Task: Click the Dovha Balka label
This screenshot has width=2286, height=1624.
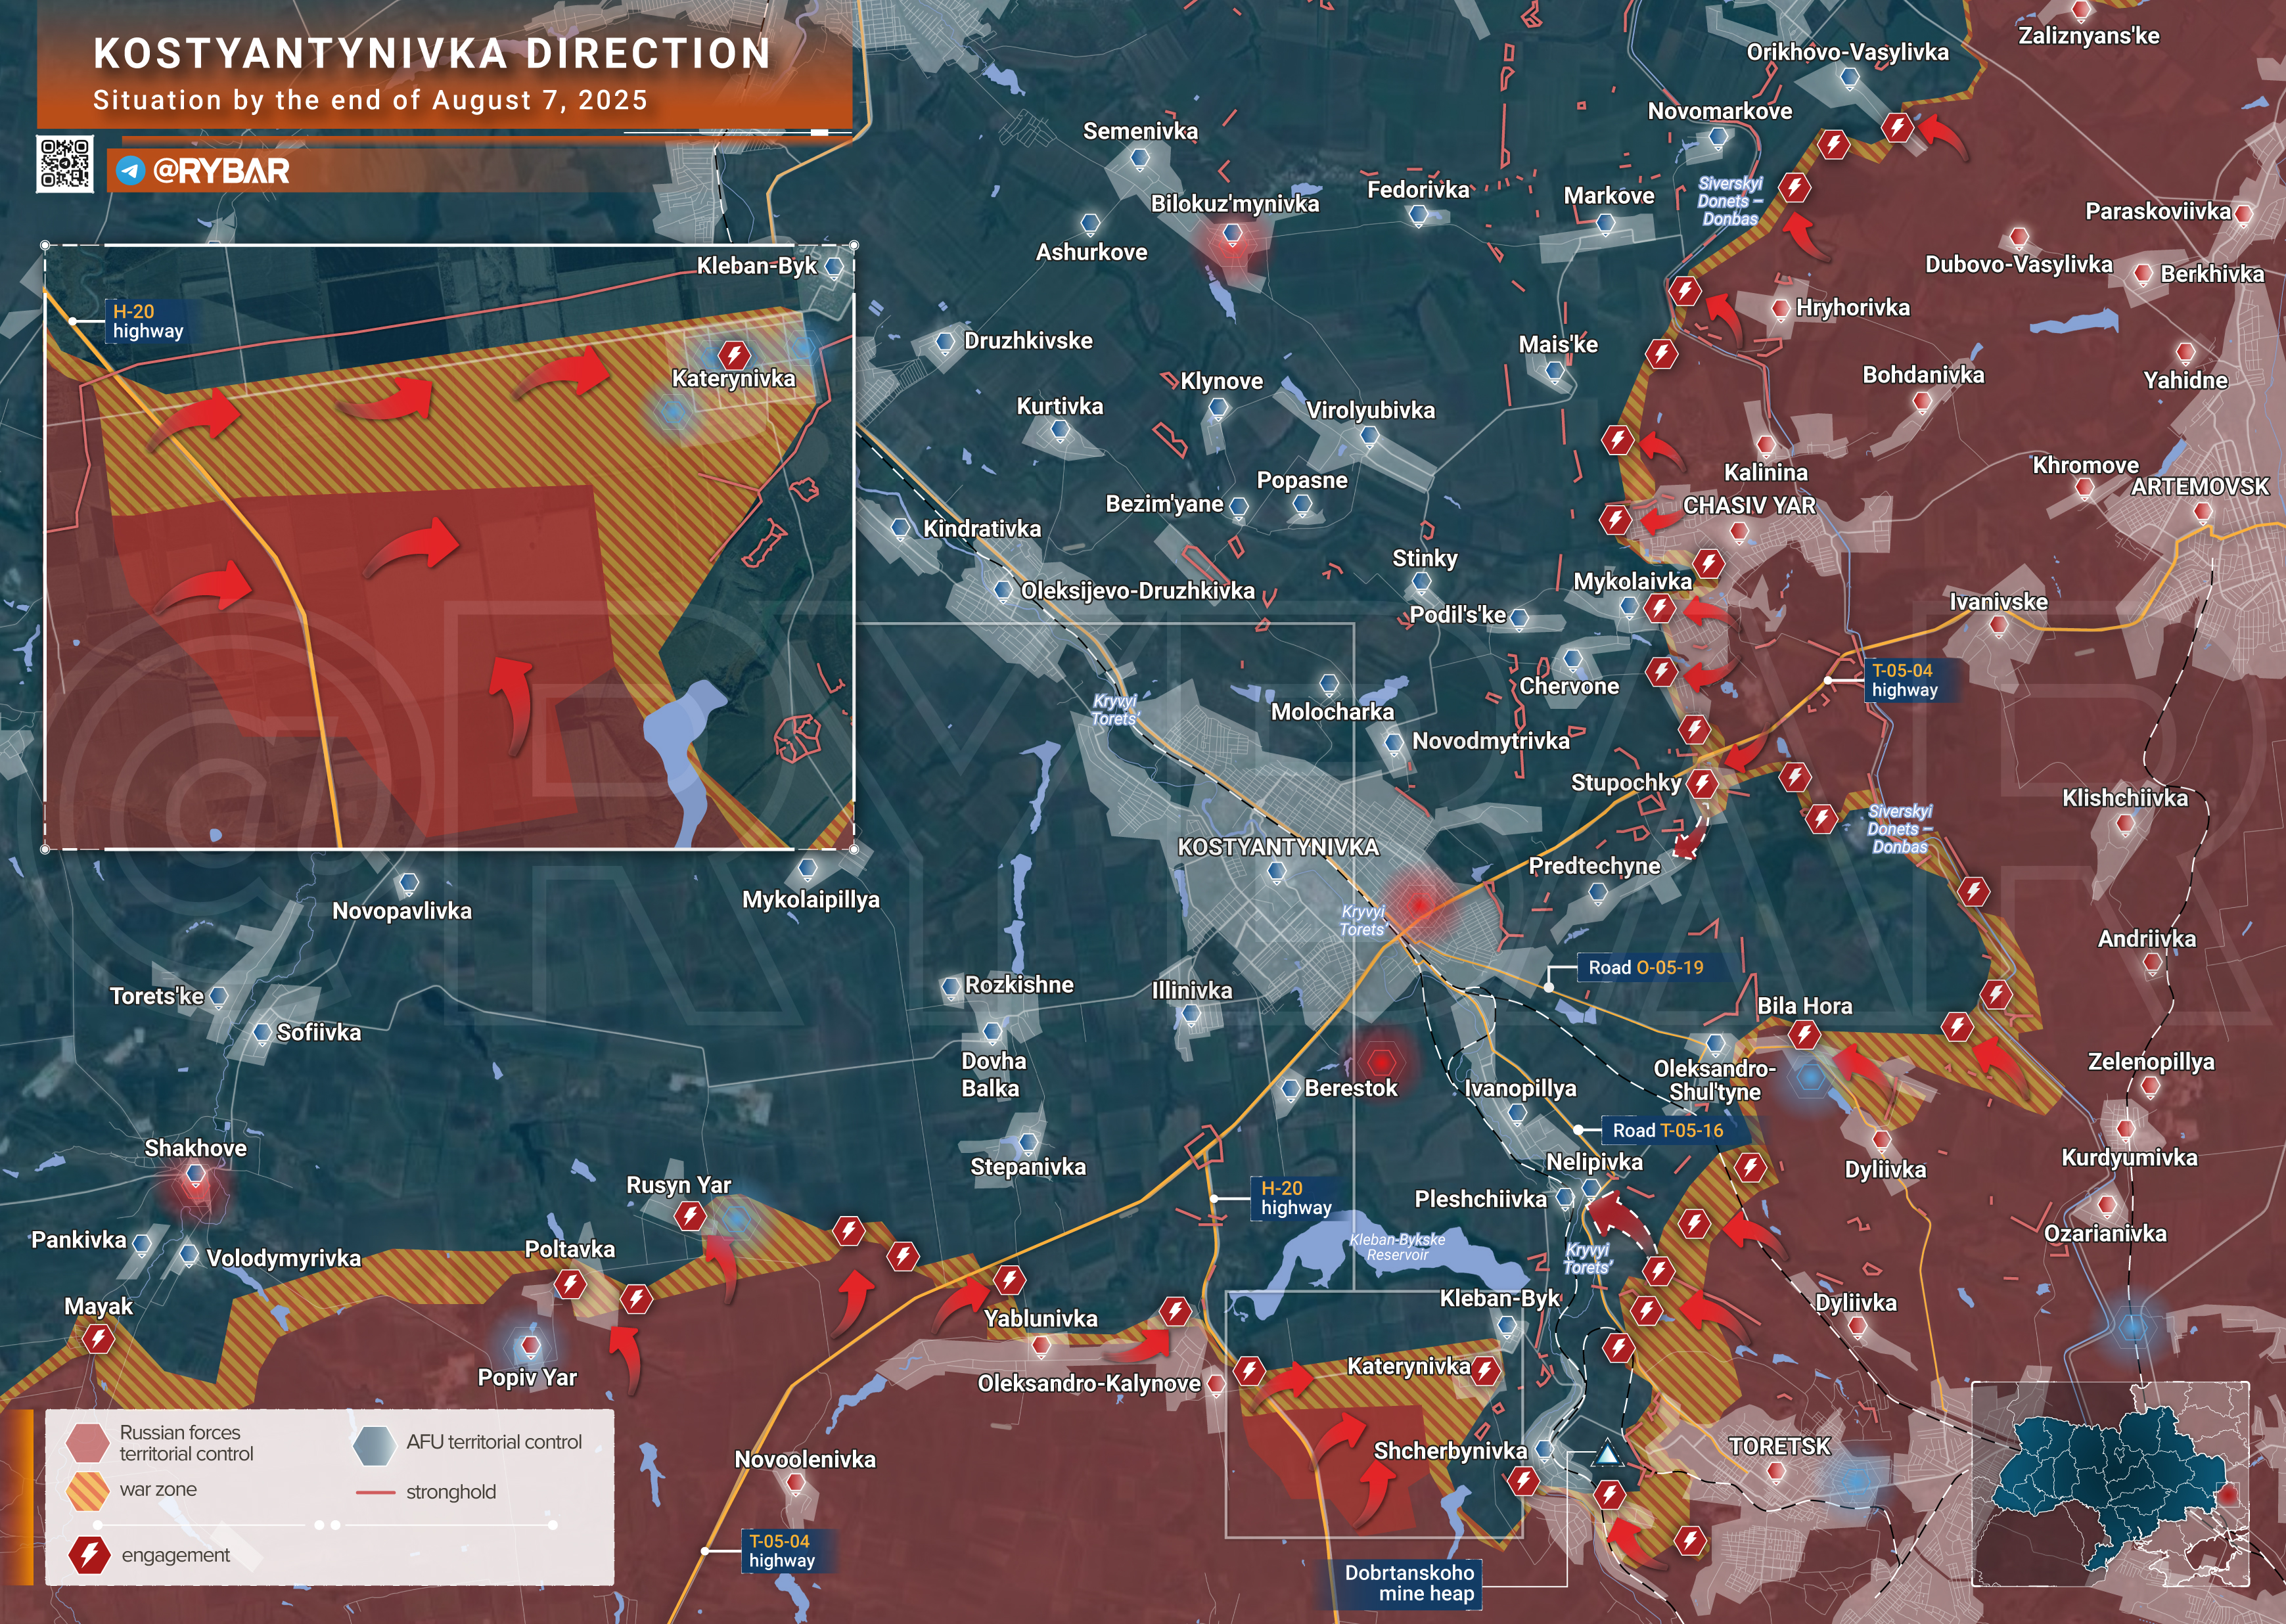Action: point(993,1075)
